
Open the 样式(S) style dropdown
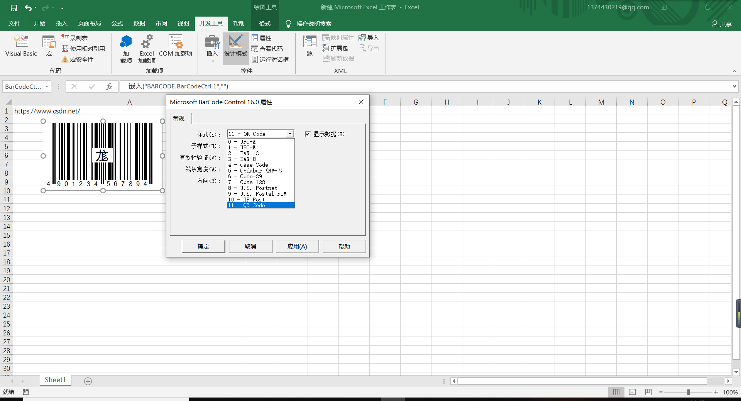click(289, 134)
